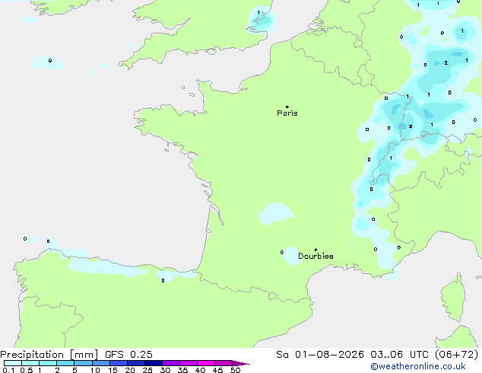Pick the 40–45 mm magenta swatch

coord(206,363)
